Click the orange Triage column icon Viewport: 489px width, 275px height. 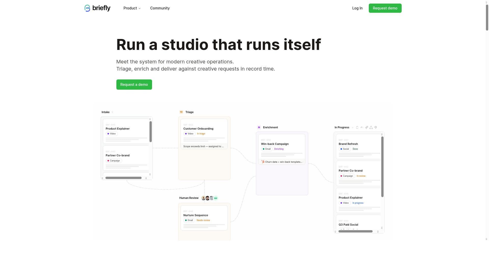[x=181, y=112]
